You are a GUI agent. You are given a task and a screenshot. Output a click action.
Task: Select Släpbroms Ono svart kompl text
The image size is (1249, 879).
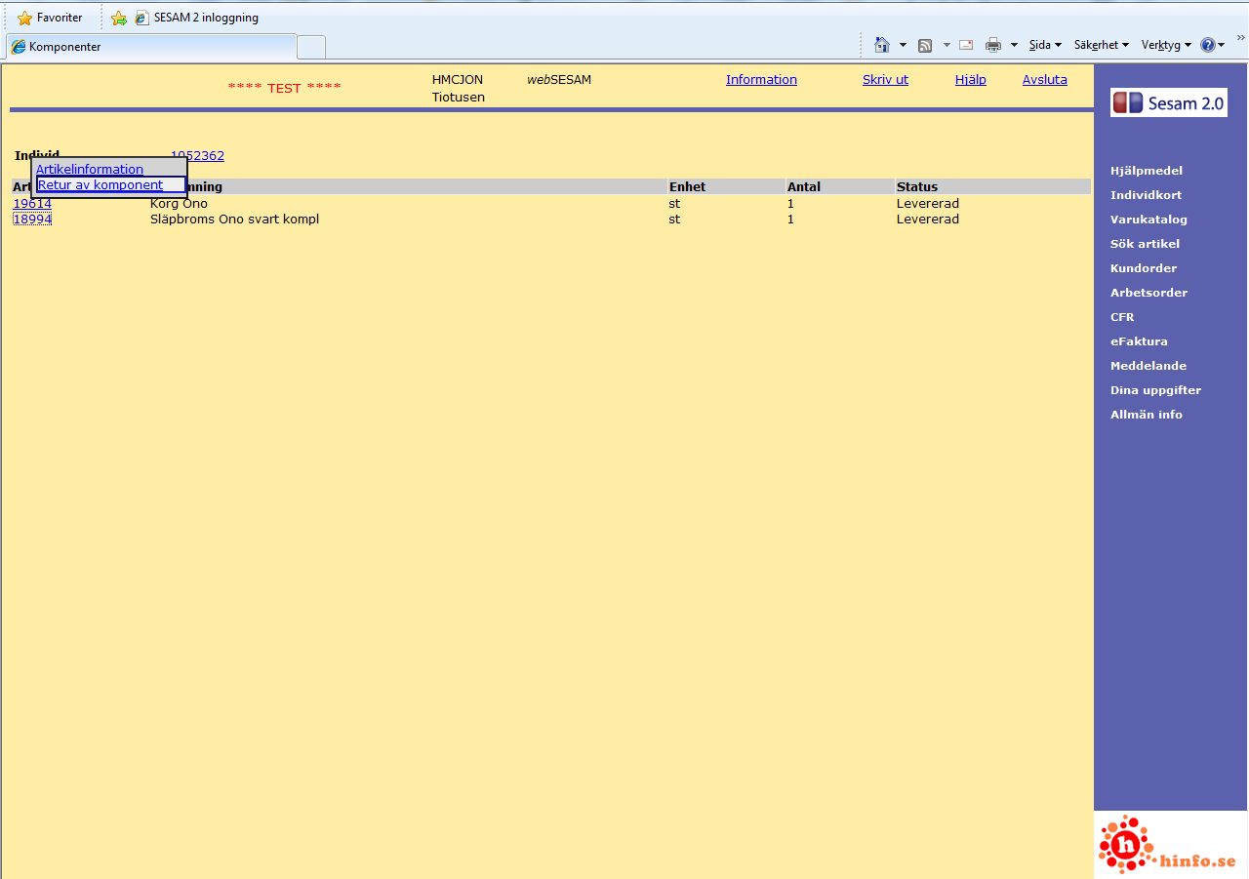pos(234,219)
